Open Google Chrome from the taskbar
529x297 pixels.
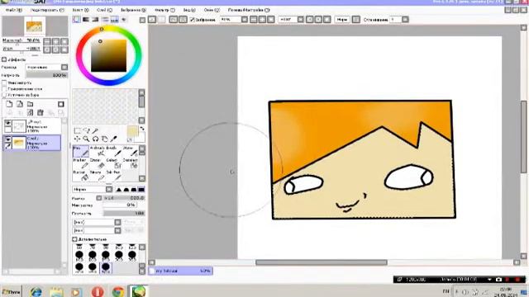coord(117,291)
